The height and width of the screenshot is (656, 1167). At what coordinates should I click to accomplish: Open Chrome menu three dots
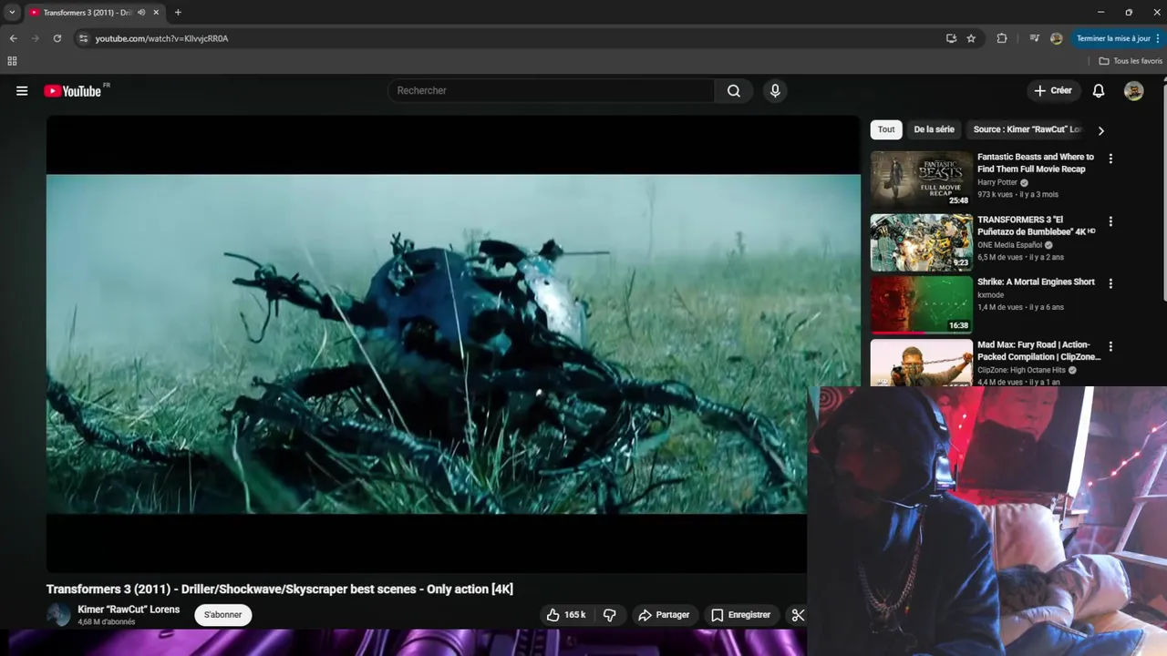[1157, 38]
